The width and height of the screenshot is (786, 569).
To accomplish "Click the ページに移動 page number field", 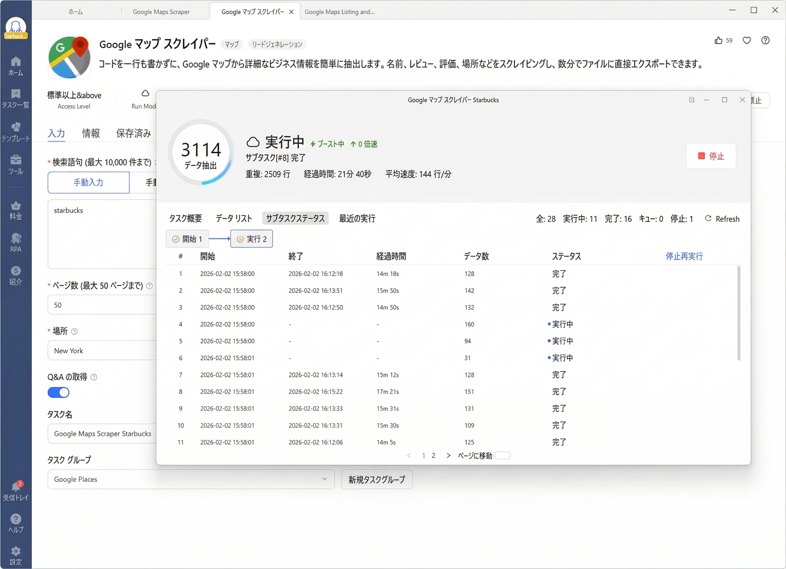I will (x=503, y=456).
